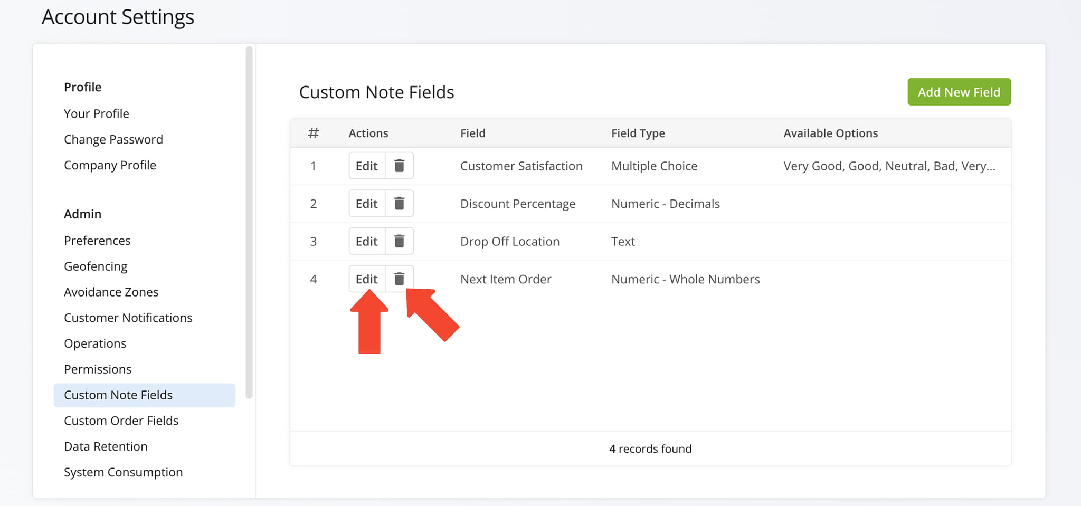Remove Drop Off Location using trash icon
The width and height of the screenshot is (1081, 506).
pyautogui.click(x=399, y=242)
